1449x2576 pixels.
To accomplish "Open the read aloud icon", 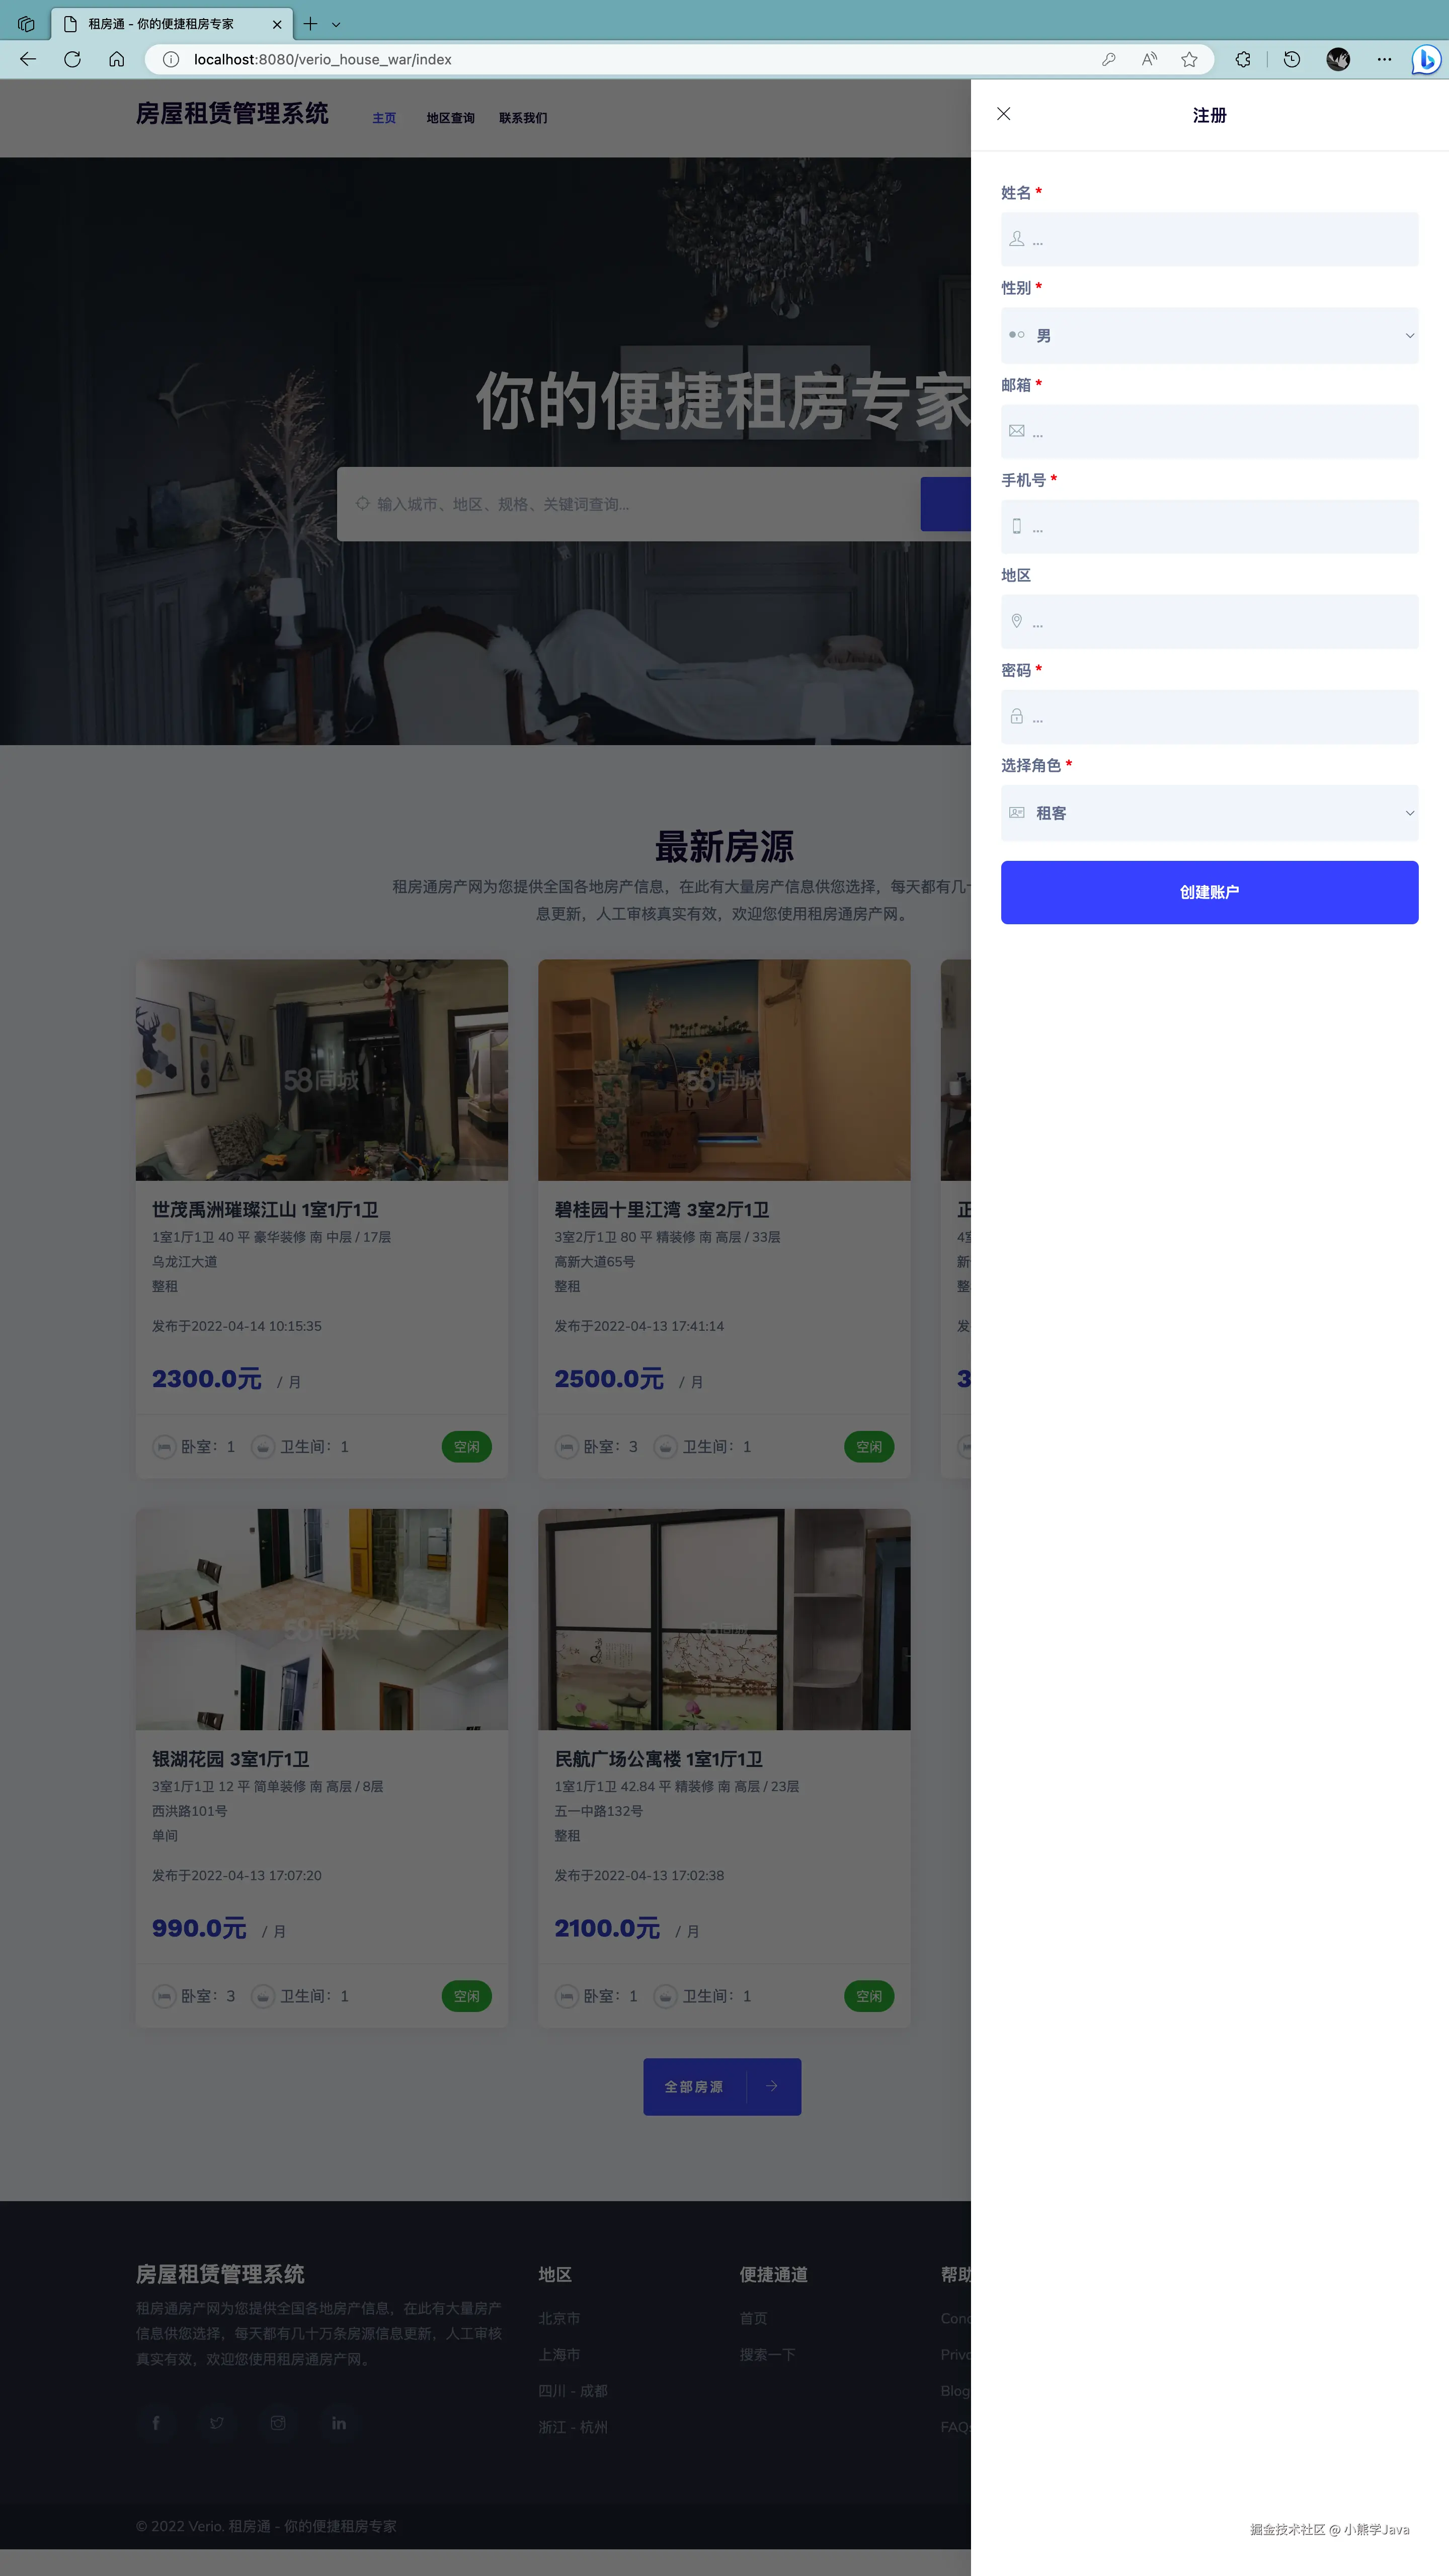I will pos(1149,59).
